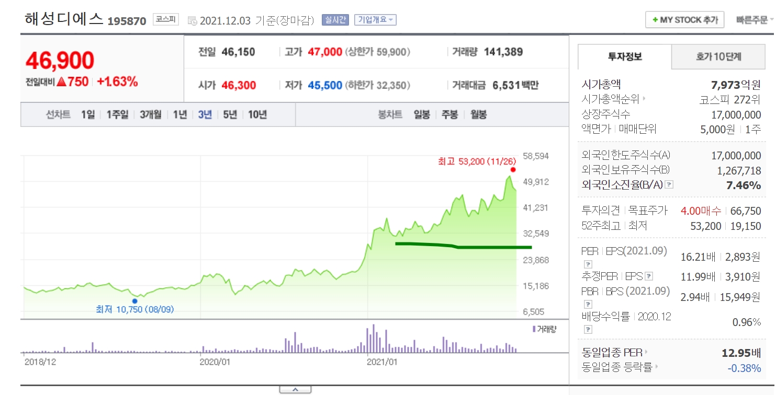Click the 외국인소진율 value 7.46%
Viewport: 776px width, 395px height.
pyautogui.click(x=743, y=185)
